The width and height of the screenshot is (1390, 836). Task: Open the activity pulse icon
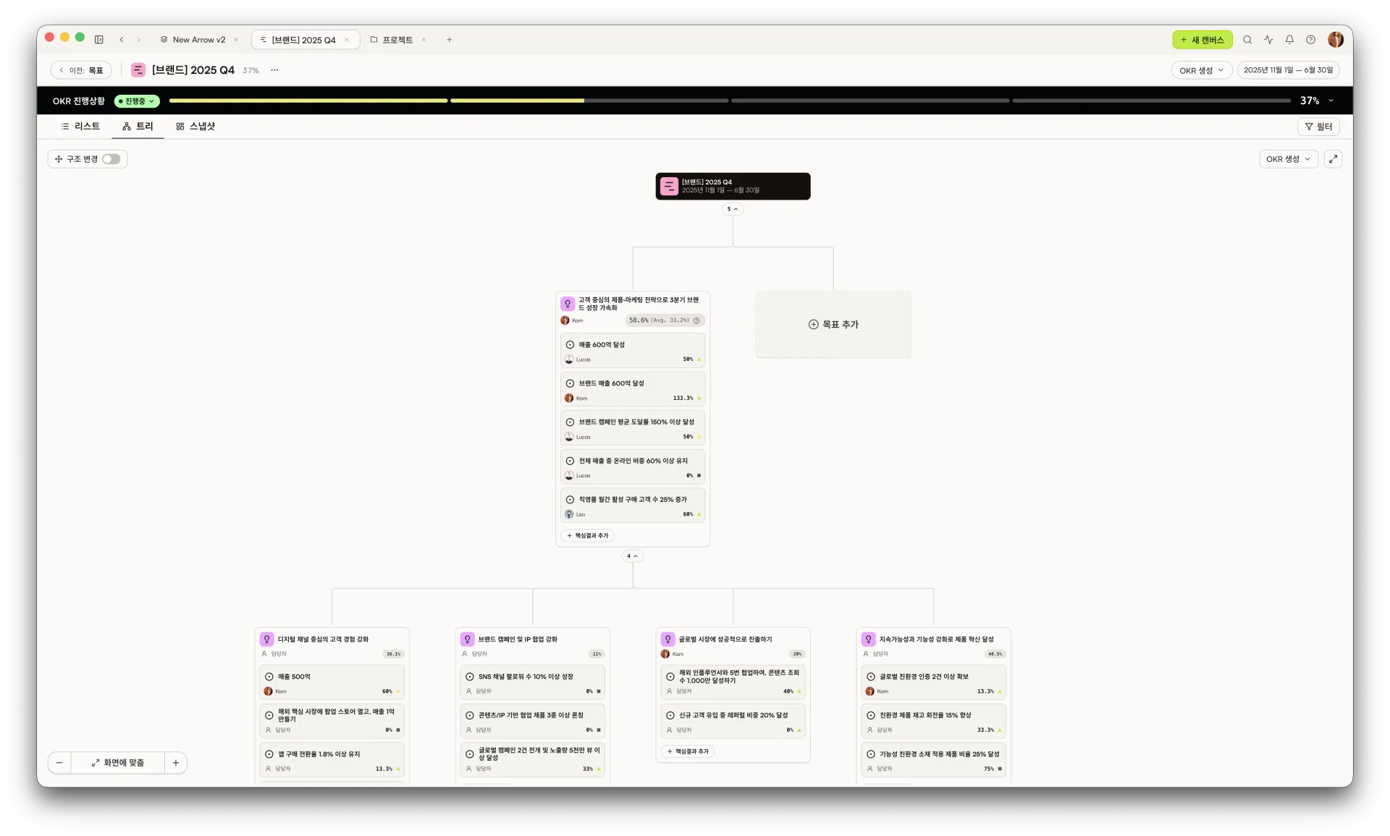(1268, 40)
